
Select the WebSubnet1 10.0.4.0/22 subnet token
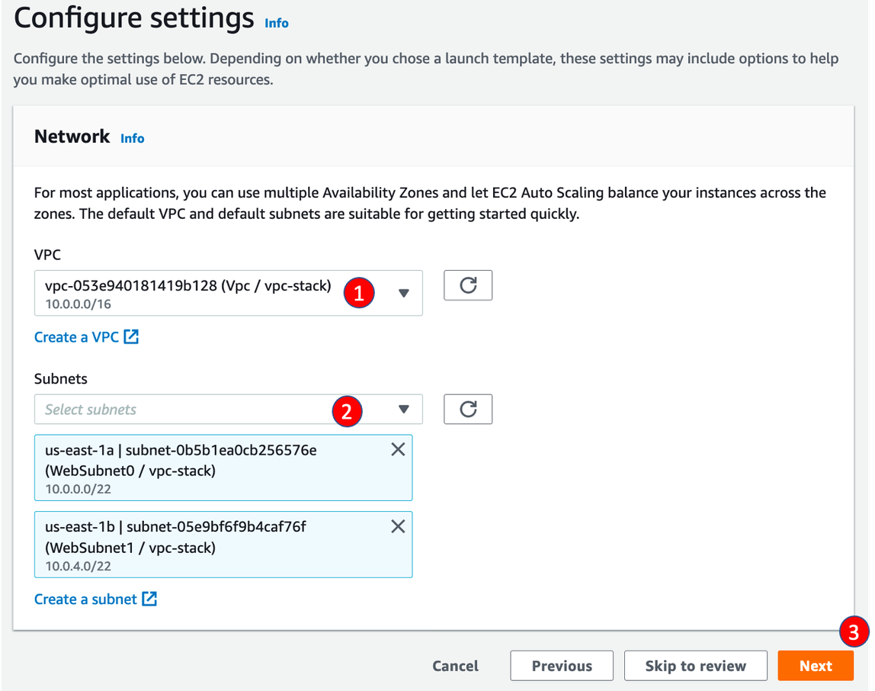coord(206,544)
